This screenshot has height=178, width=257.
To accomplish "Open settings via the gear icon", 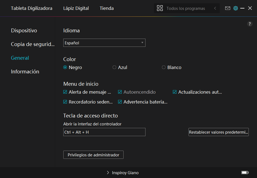I will (235, 8).
